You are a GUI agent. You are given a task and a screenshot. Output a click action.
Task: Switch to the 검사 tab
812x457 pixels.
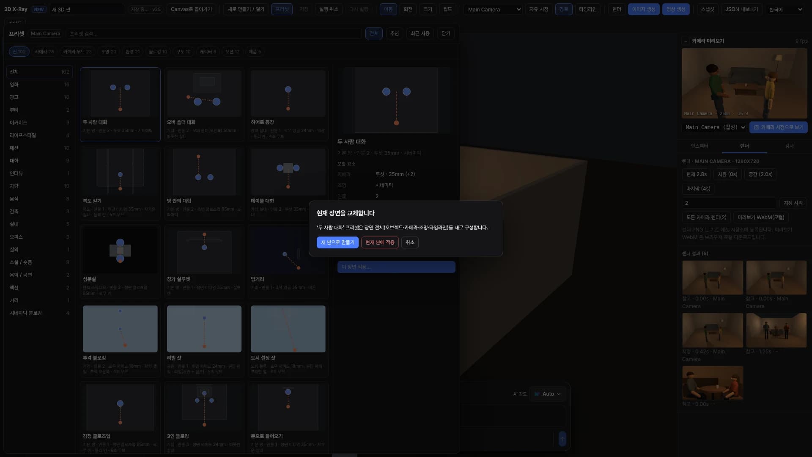pyautogui.click(x=789, y=146)
